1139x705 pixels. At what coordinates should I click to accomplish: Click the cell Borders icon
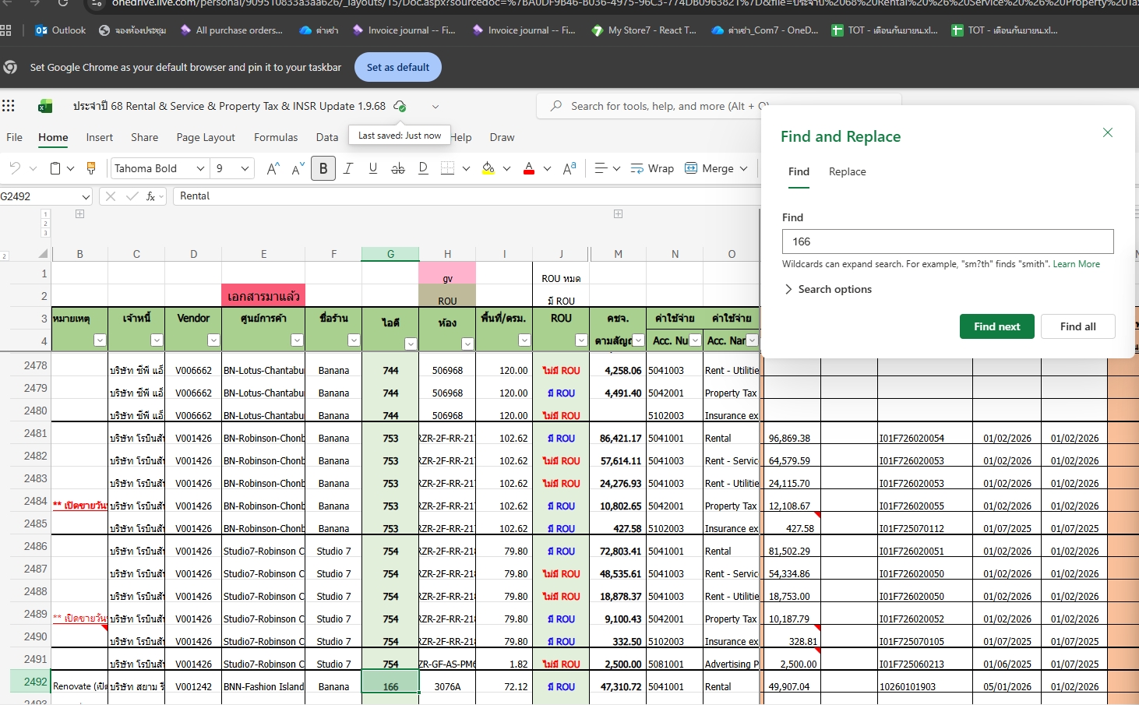pos(448,168)
